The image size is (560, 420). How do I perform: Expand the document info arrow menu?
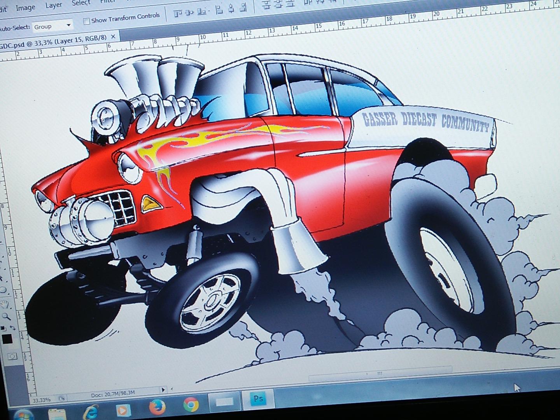[163, 390]
